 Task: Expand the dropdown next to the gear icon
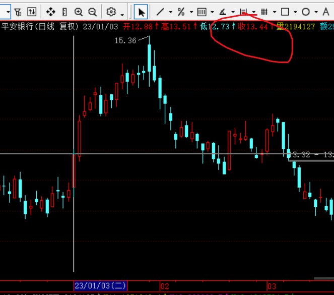[122, 15]
